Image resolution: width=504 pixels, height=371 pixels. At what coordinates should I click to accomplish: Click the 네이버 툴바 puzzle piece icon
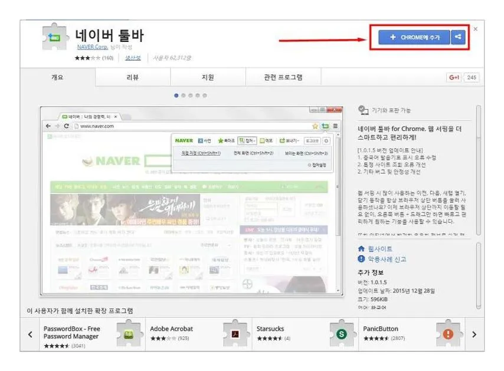(55, 37)
